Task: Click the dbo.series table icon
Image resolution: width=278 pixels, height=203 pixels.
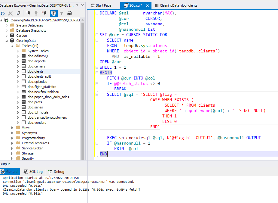Action: (23, 107)
